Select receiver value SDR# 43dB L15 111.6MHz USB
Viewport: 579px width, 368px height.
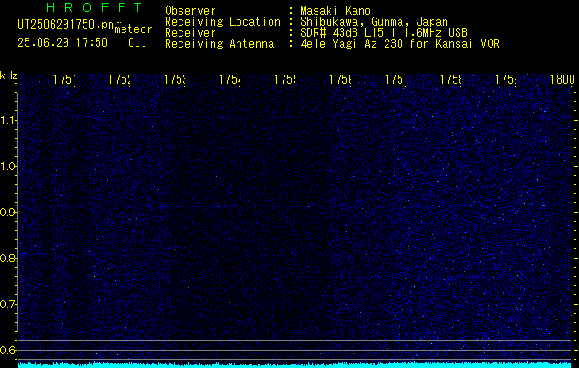point(384,33)
